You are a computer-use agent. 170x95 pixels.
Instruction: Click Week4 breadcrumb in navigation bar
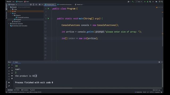9,2
